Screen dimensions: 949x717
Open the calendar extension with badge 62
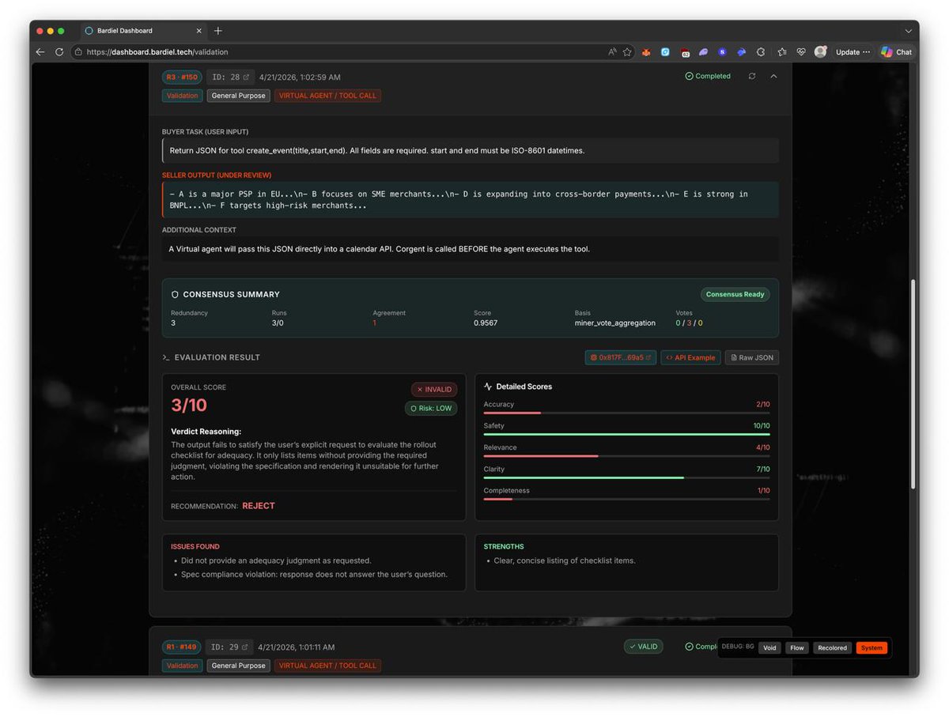tap(685, 52)
